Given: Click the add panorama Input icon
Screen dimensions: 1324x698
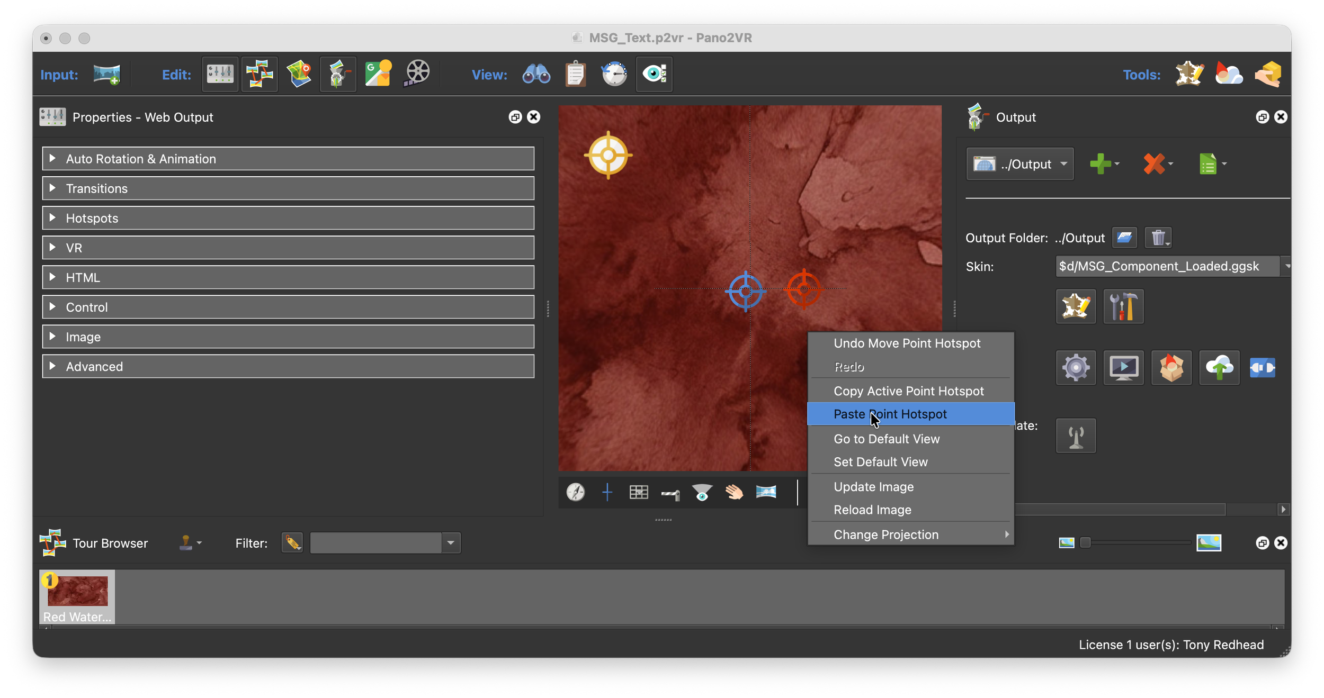Looking at the screenshot, I should point(106,75).
